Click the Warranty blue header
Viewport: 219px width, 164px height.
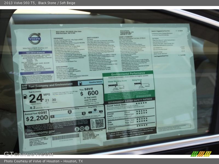tap(37, 73)
